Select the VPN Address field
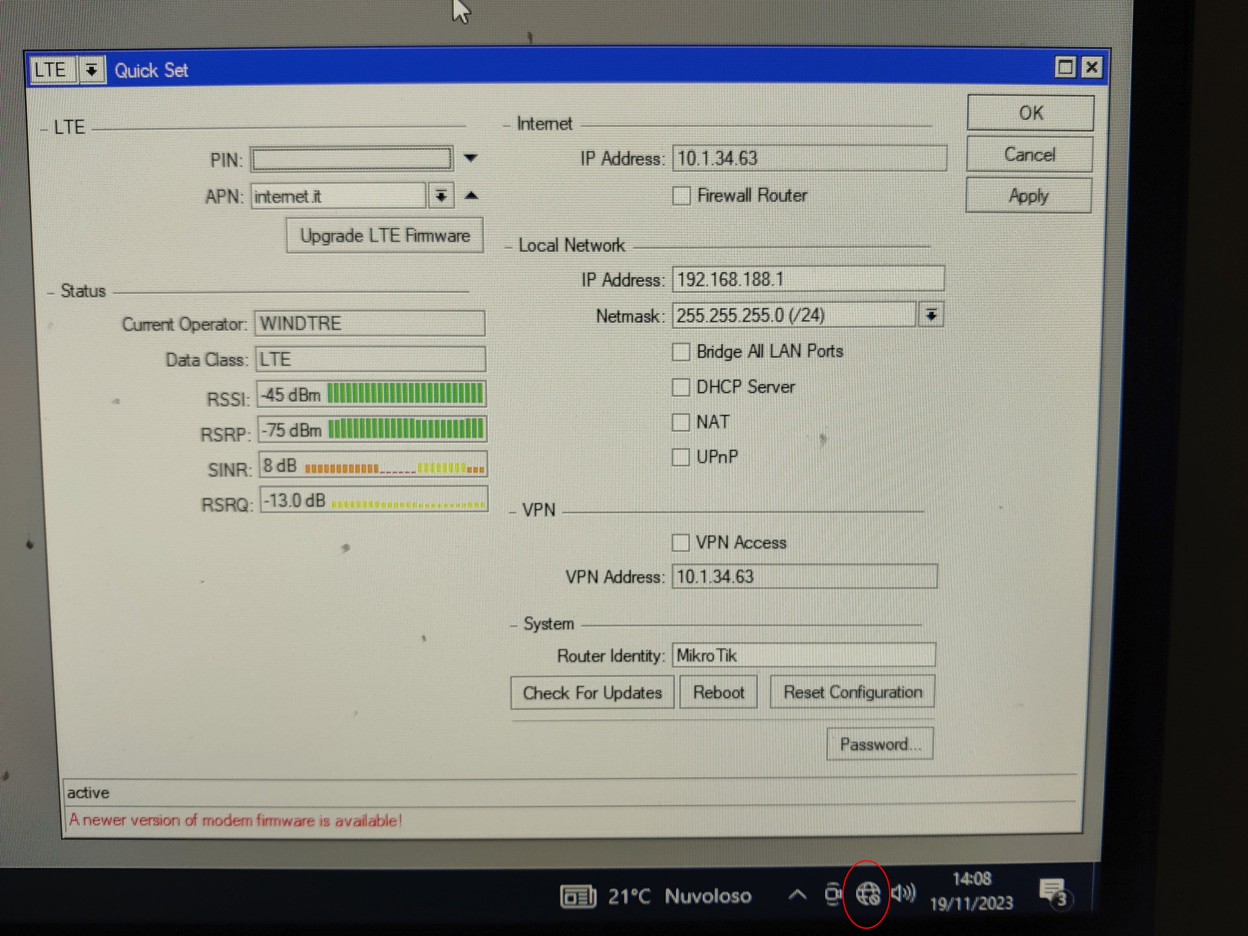 click(x=805, y=577)
